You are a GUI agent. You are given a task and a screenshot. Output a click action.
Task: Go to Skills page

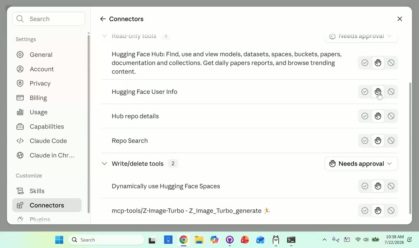click(47, 191)
